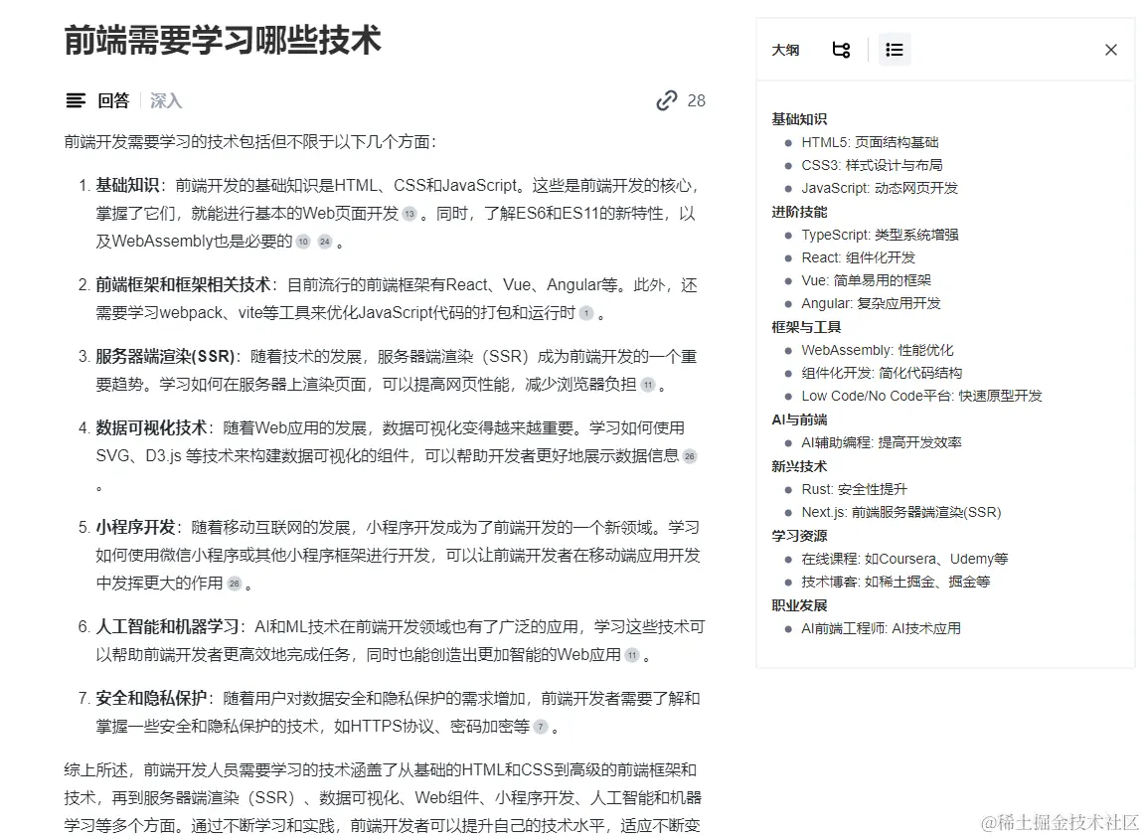The width and height of the screenshot is (1146, 839).
Task: Jump to AI与前端 outline heading
Action: (799, 419)
